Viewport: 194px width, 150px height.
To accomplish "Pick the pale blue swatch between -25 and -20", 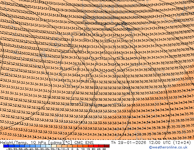I will point(48,146).
